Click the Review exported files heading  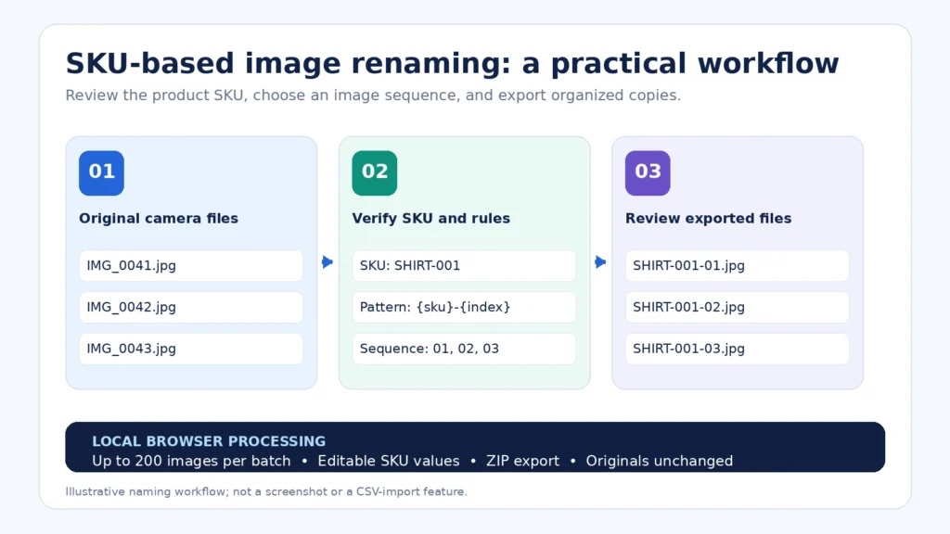708,219
